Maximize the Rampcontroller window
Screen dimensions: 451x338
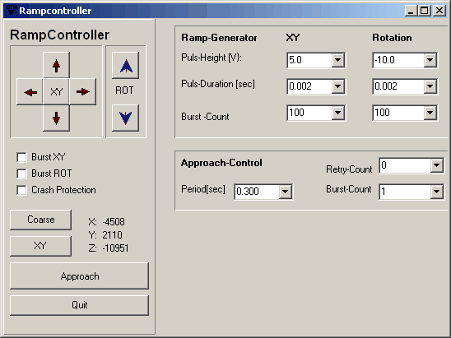coord(424,11)
